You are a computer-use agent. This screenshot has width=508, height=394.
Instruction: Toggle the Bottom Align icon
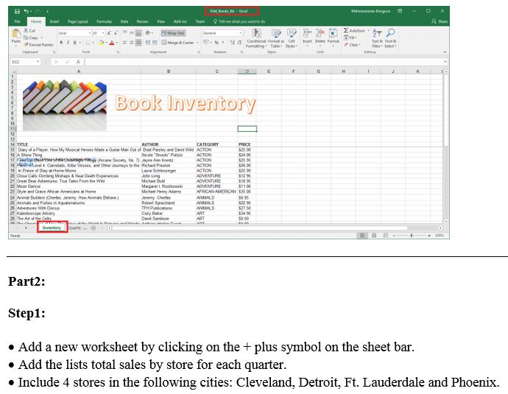(138, 32)
